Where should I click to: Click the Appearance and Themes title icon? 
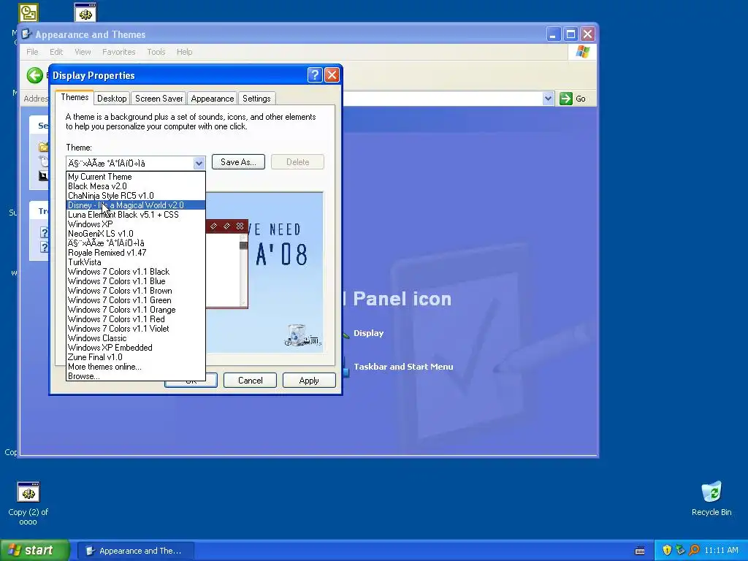(x=27, y=34)
